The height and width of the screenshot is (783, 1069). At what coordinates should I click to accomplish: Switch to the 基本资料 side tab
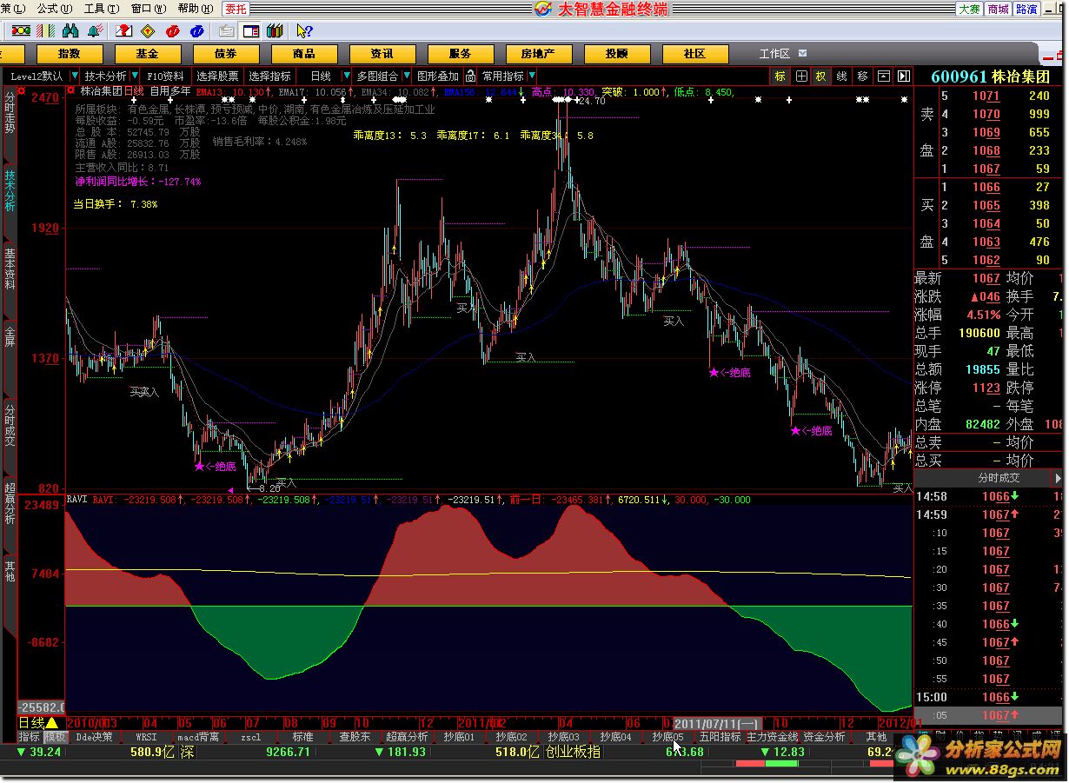coord(10,269)
